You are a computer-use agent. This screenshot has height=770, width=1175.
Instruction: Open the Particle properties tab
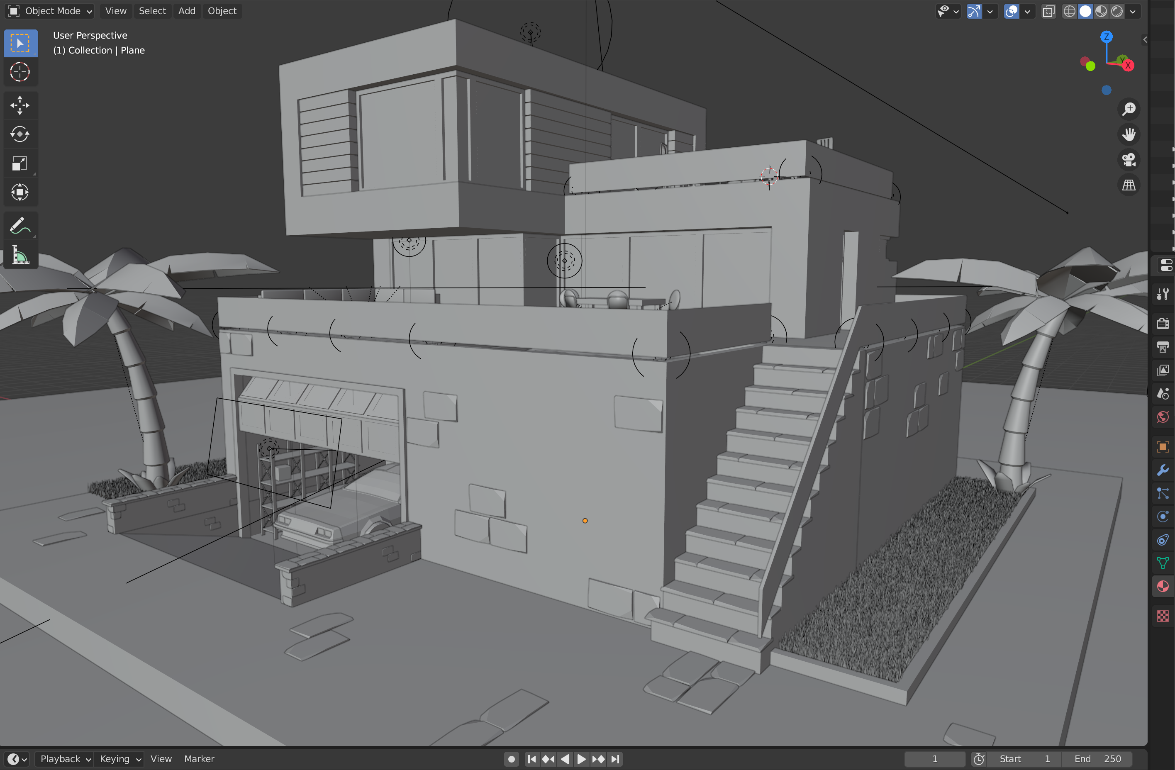click(x=1163, y=493)
